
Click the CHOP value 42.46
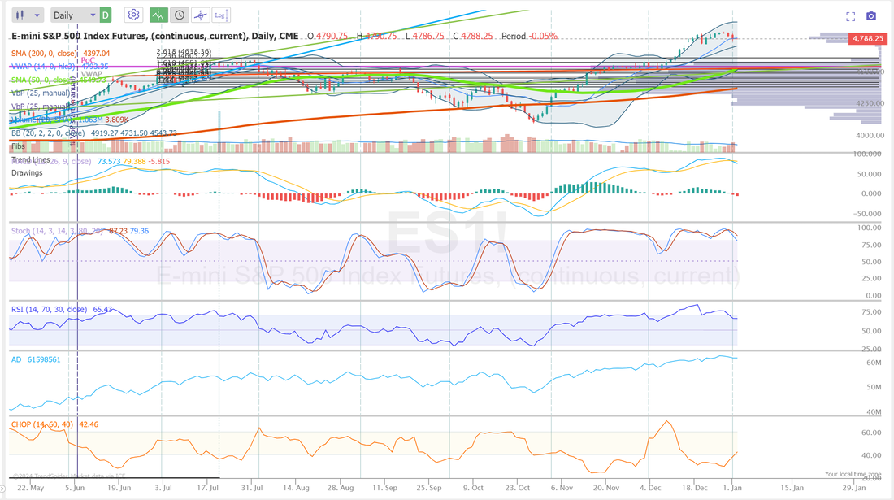pos(89,424)
